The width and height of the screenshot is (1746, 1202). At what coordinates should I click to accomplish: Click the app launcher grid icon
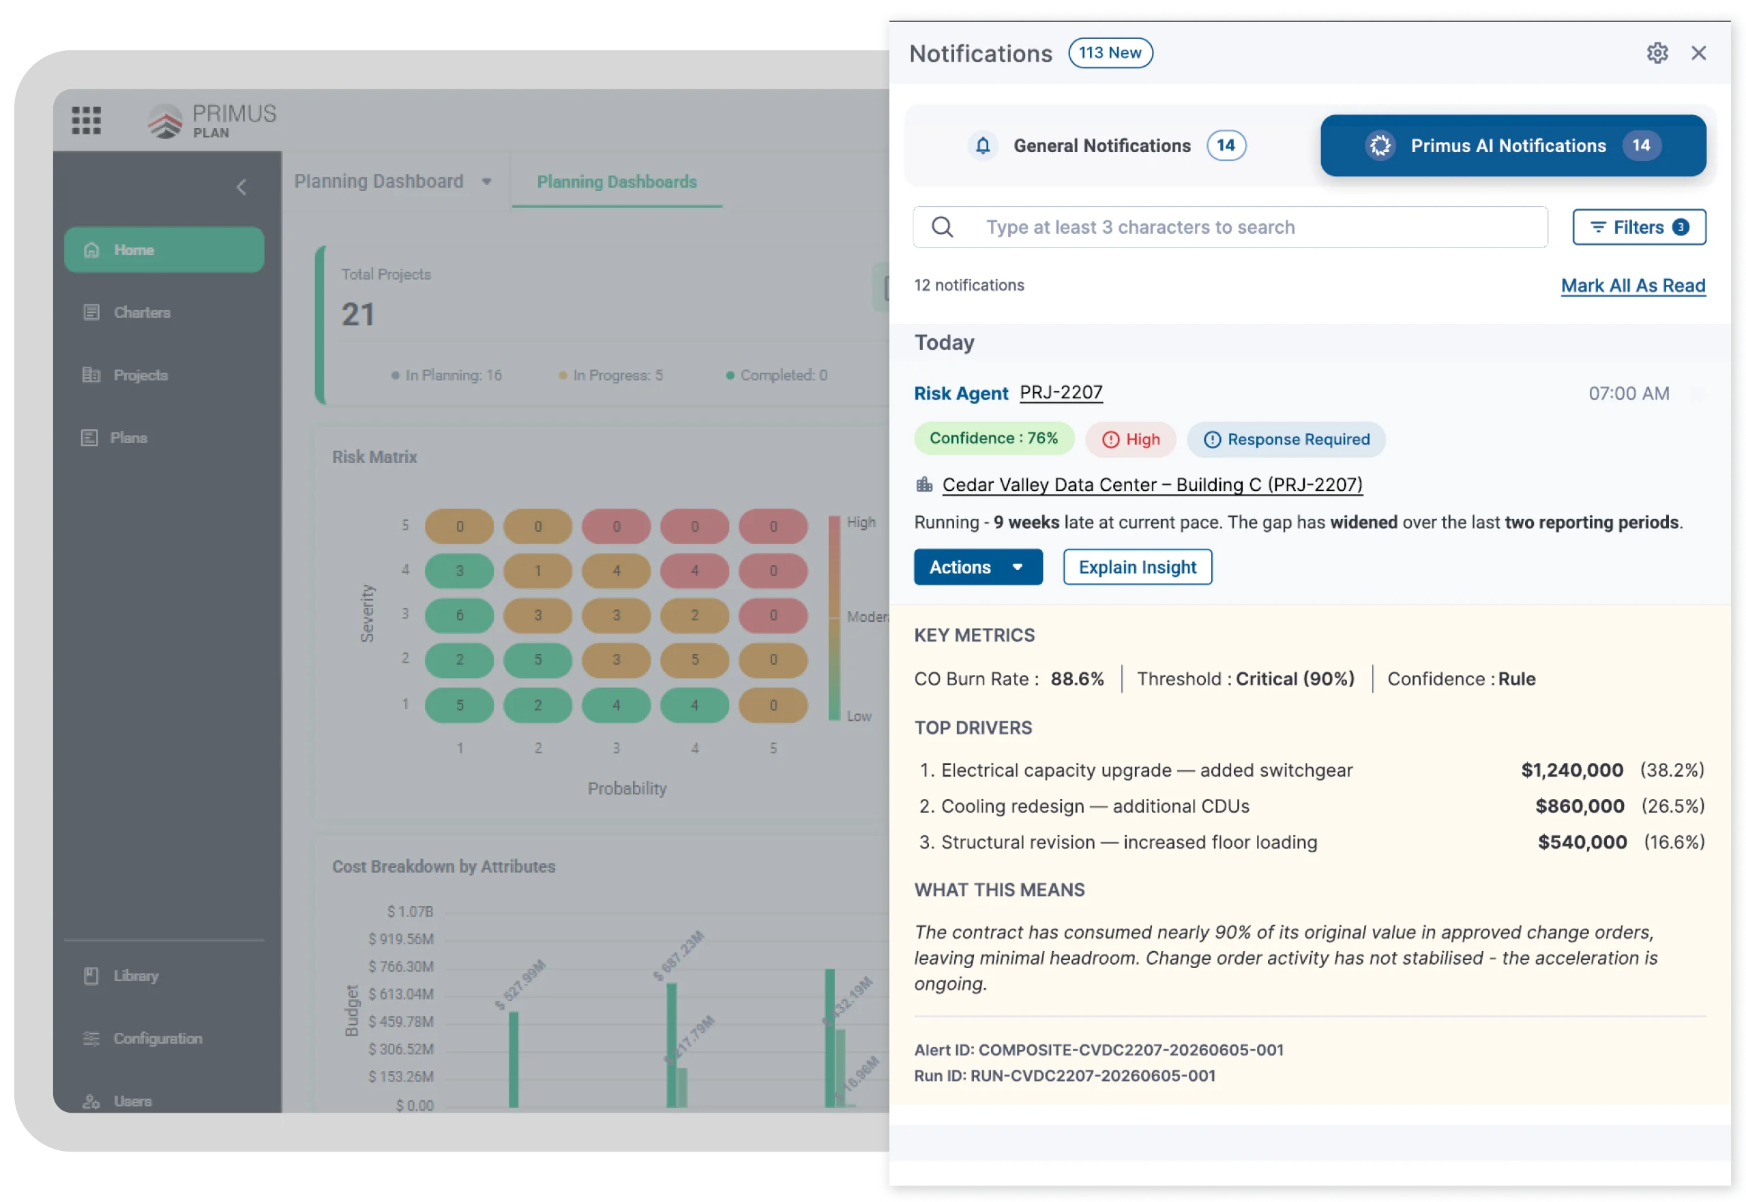86,120
